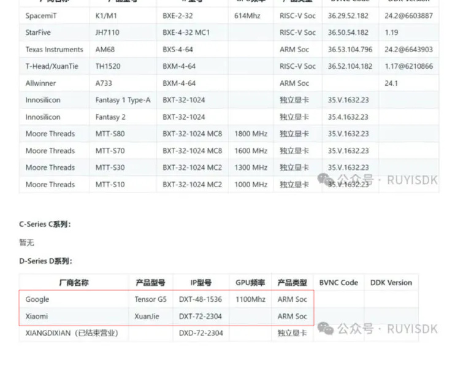
Task: Select the Tensor G5 product cell
Action: tap(151, 299)
